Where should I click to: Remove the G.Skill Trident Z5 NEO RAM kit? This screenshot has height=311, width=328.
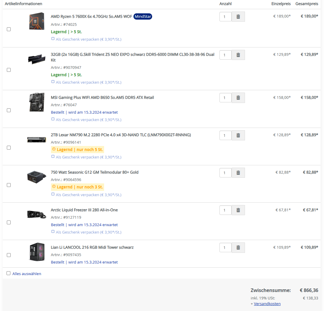(238, 55)
